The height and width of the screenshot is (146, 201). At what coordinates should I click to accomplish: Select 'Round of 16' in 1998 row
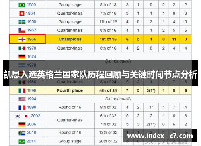tap(70, 107)
